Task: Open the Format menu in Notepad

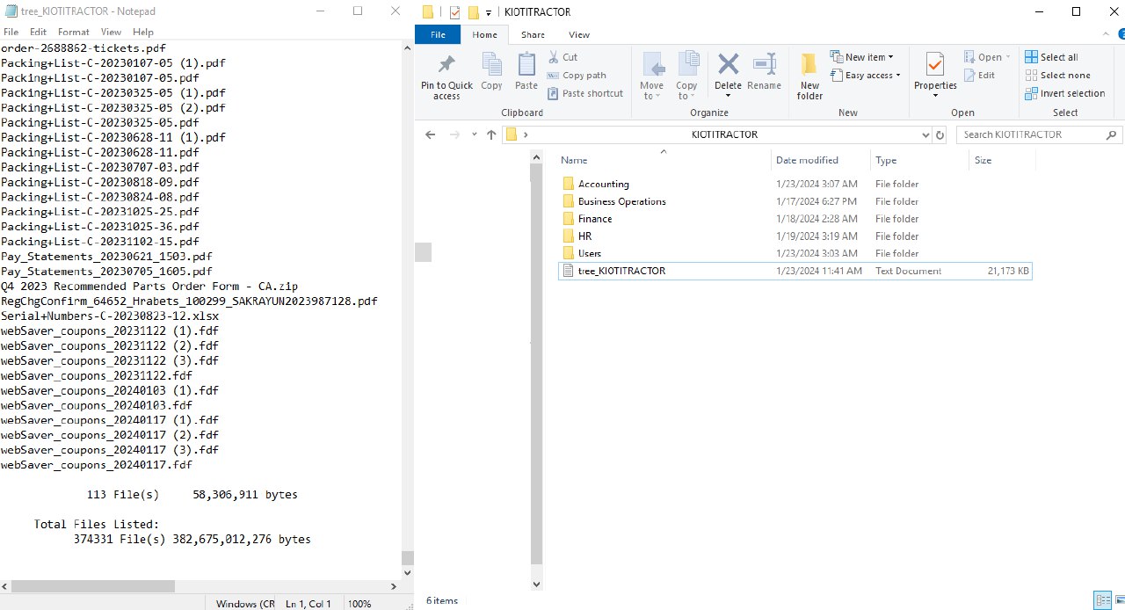Action: click(x=73, y=32)
